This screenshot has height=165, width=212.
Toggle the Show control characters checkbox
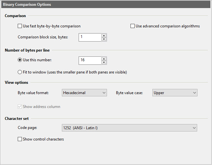(x=20, y=139)
